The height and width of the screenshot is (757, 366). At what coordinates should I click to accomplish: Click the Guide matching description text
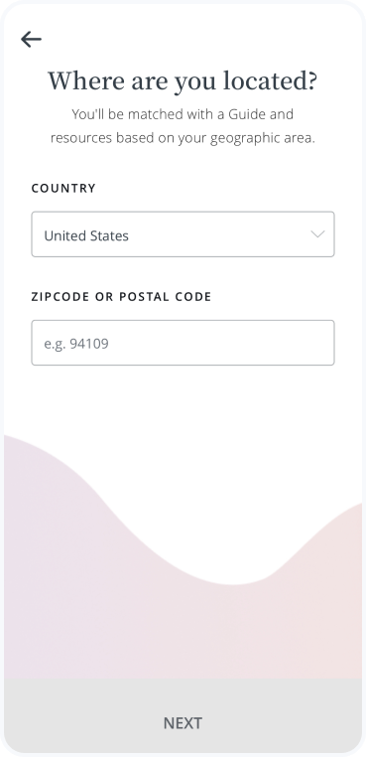183,126
